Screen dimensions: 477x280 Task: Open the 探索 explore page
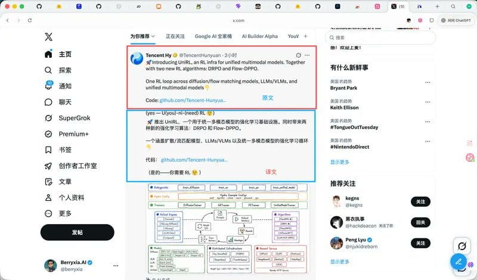tap(58, 70)
